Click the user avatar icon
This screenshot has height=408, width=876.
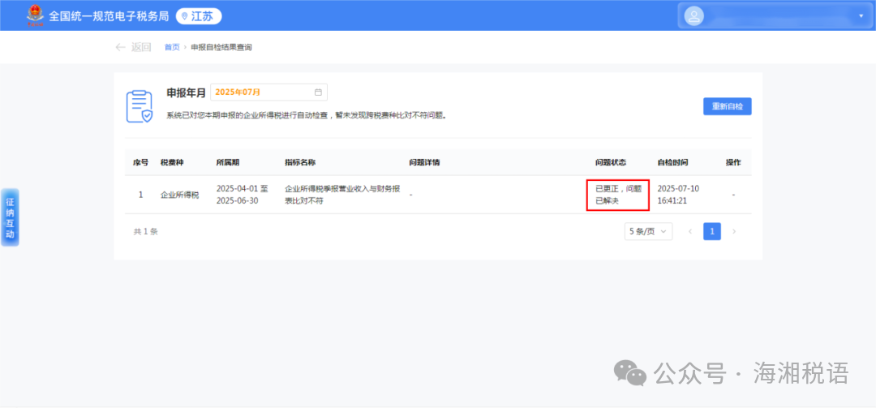click(693, 15)
